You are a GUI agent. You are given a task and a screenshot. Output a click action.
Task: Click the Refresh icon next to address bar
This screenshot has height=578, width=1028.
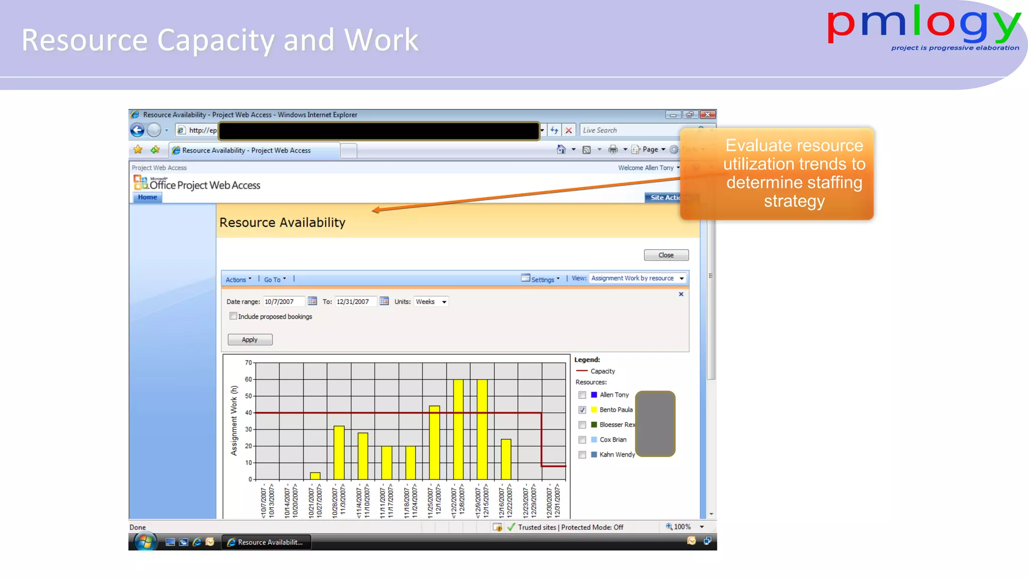click(x=554, y=130)
